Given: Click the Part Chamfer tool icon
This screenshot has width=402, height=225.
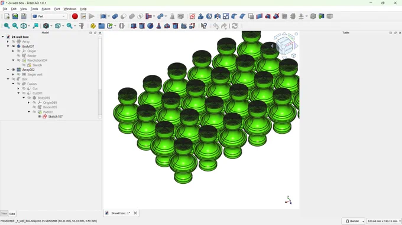Looking at the screenshot, I should tap(242, 16).
